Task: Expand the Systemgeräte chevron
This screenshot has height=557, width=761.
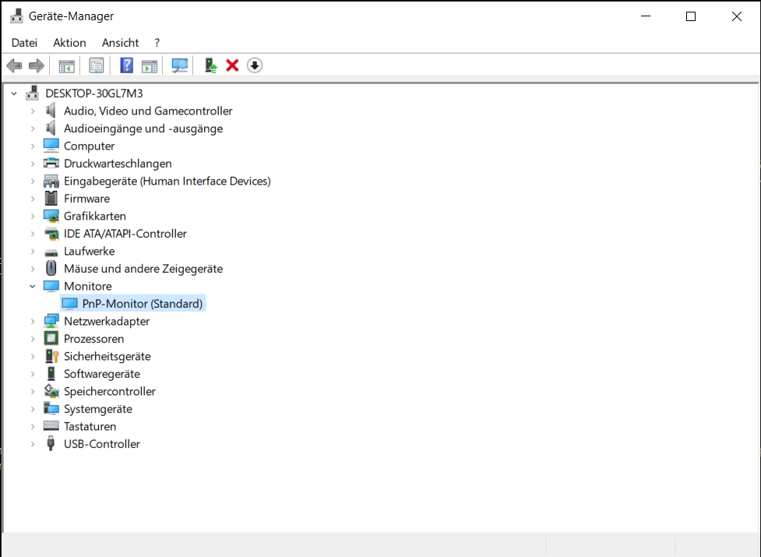Action: [x=33, y=409]
